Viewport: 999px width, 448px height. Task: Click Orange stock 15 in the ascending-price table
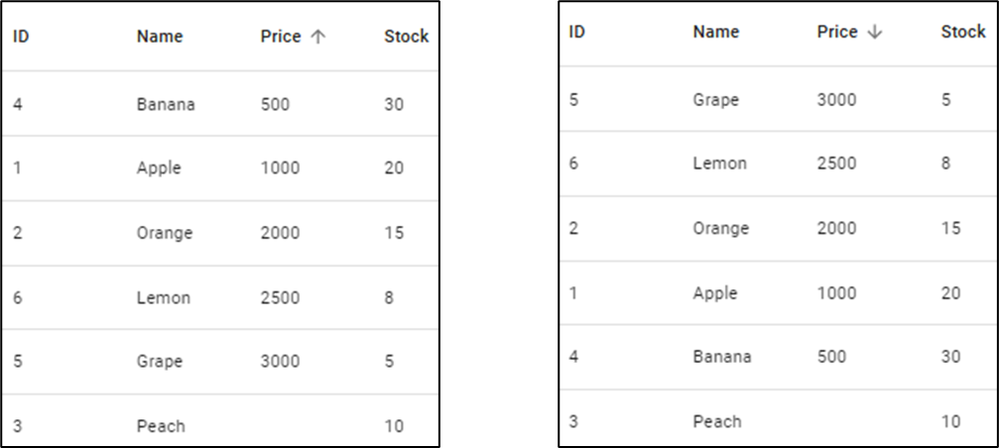394,233
